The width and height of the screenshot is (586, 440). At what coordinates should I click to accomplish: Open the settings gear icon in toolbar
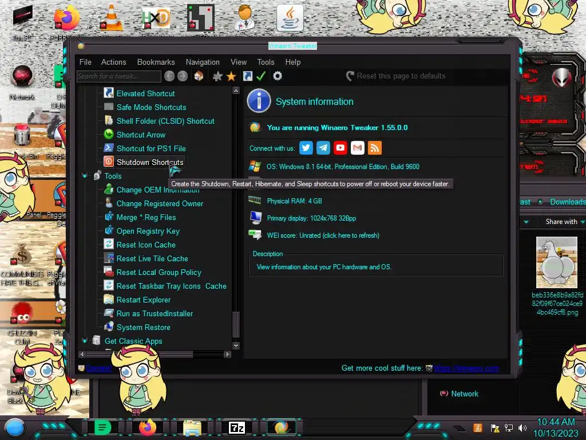(278, 76)
